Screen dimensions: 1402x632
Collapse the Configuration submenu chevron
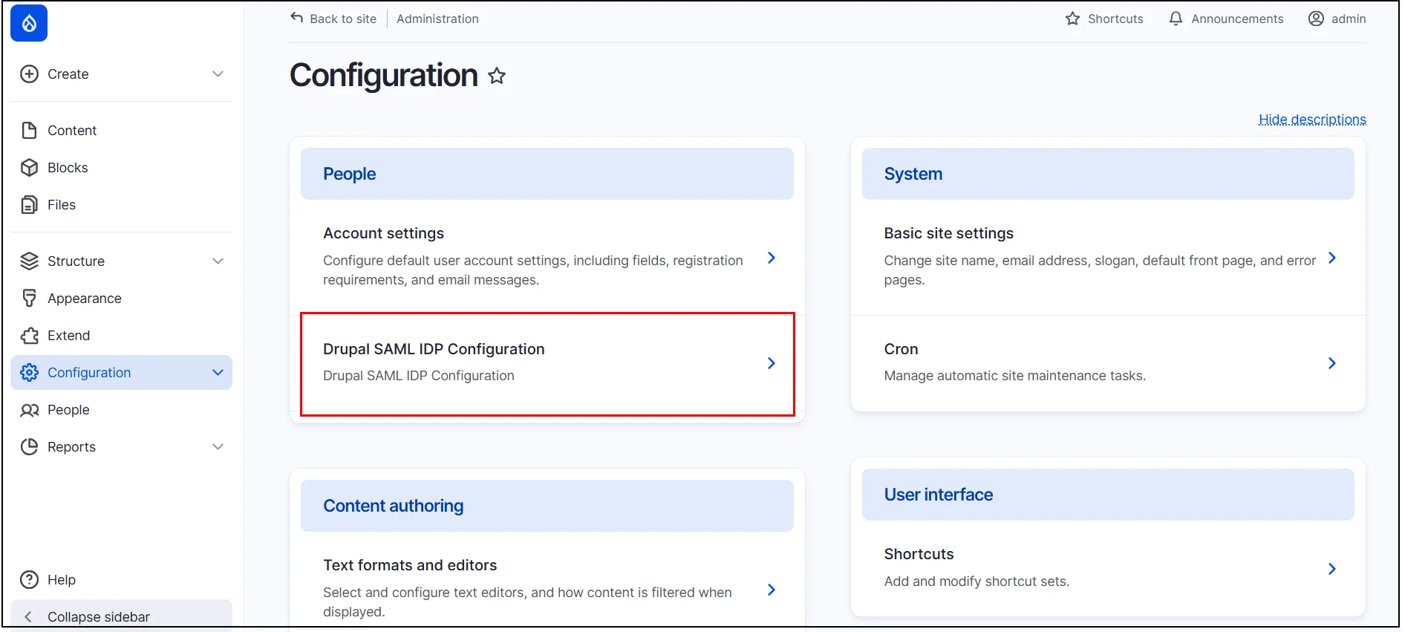pos(218,372)
